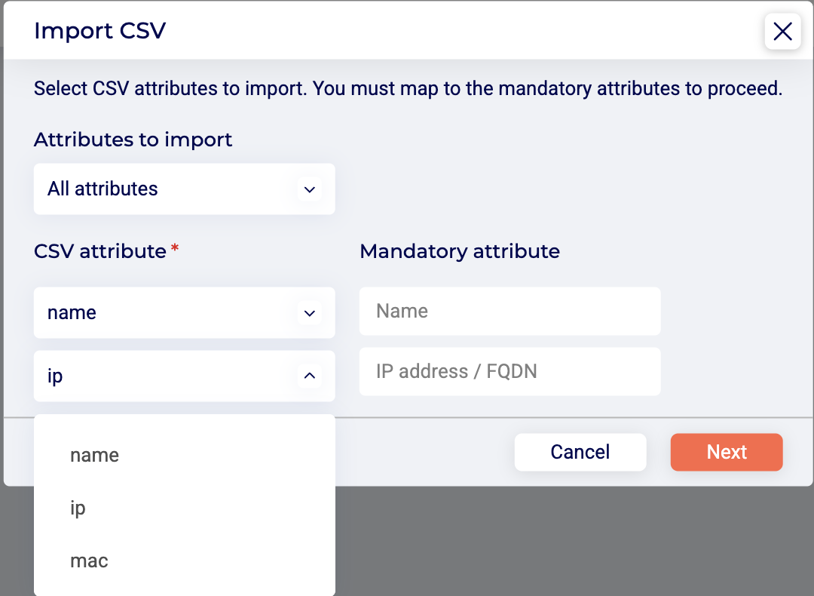This screenshot has width=814, height=596.
Task: Click the CSV attribute column label
Action: (100, 251)
